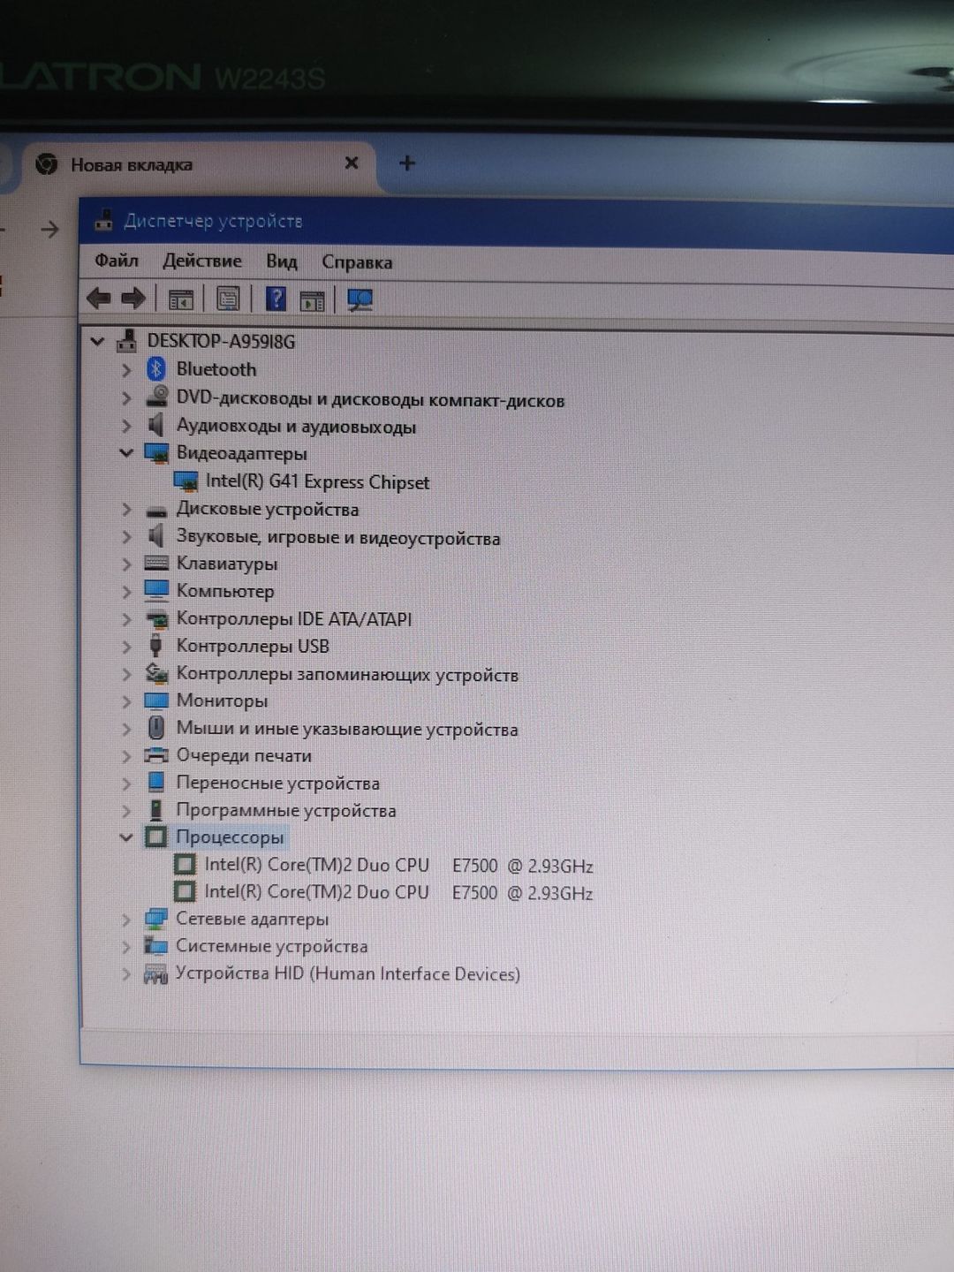The height and width of the screenshot is (1272, 954).
Task: Select the Новая вкладка browser tab
Action: tap(199, 164)
